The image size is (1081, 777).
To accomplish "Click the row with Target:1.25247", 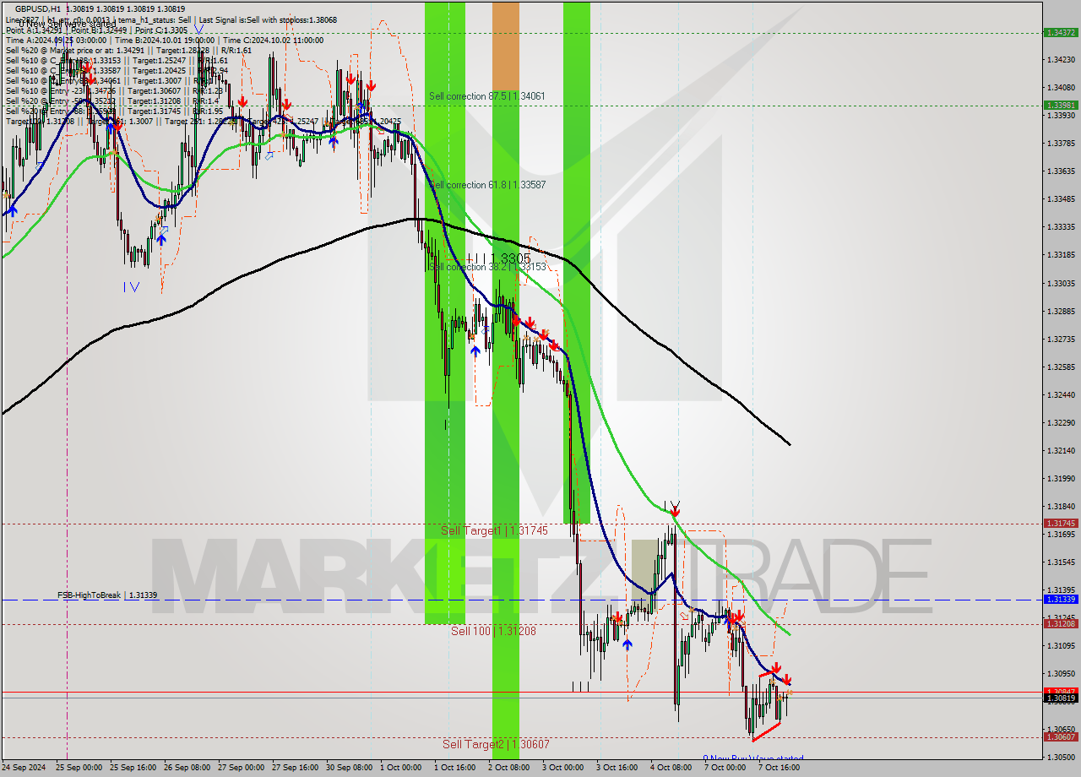I will (117, 60).
